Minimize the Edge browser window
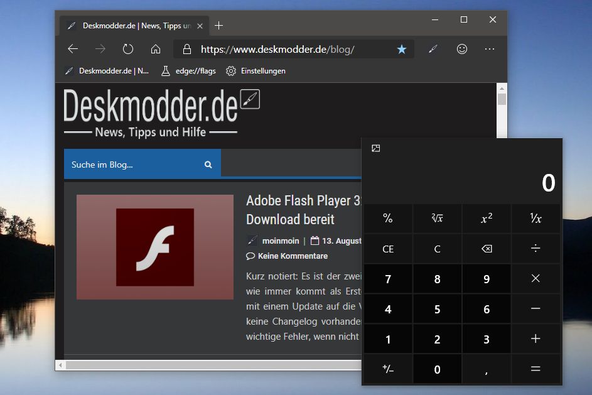592x395 pixels. 435,19
